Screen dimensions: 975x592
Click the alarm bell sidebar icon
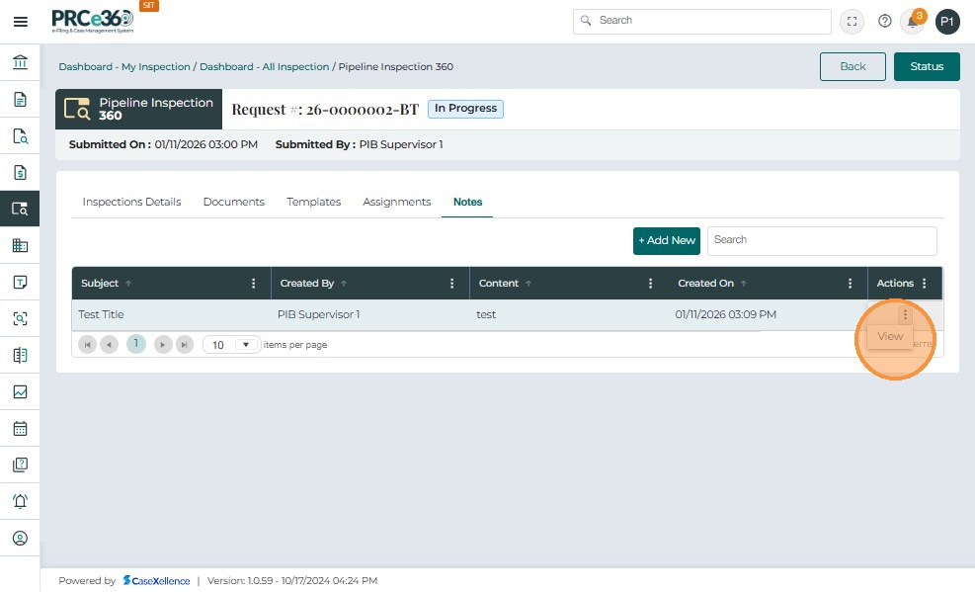tap(20, 501)
